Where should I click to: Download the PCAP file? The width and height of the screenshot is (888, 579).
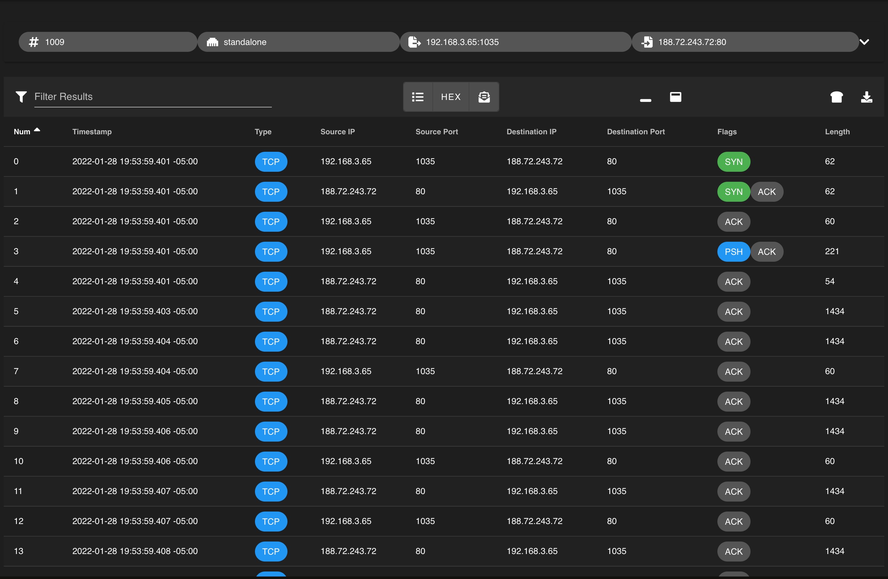click(x=866, y=97)
